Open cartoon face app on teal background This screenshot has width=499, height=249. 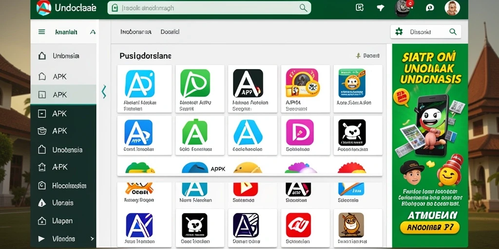point(352,83)
